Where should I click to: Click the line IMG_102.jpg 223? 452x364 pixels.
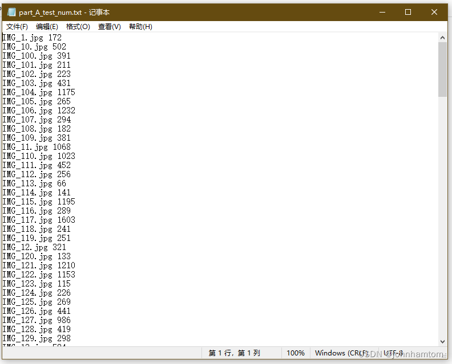click(x=37, y=74)
